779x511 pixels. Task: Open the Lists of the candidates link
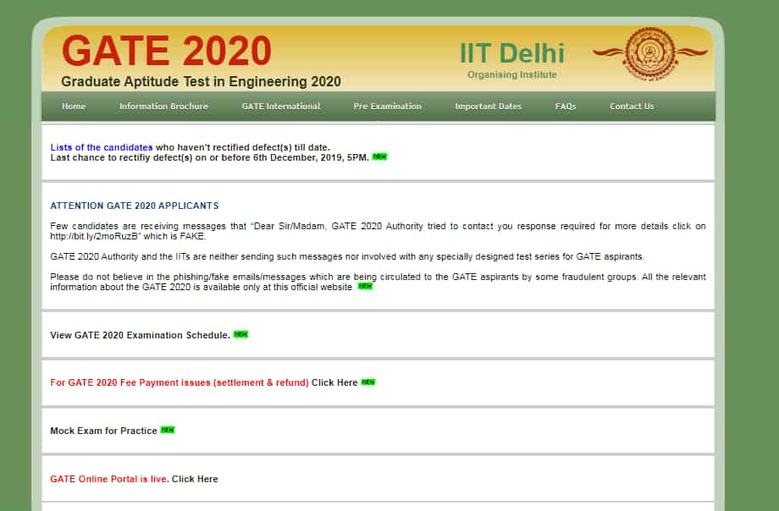(x=101, y=146)
